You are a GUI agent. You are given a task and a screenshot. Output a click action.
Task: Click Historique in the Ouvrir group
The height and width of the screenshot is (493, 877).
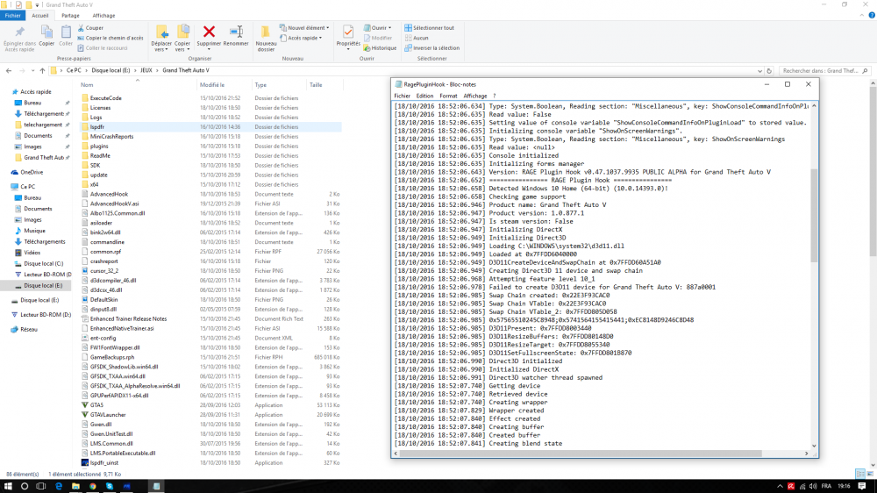coord(380,48)
